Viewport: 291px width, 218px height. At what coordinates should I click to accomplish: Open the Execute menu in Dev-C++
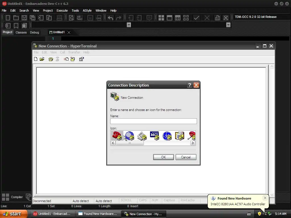point(62,11)
